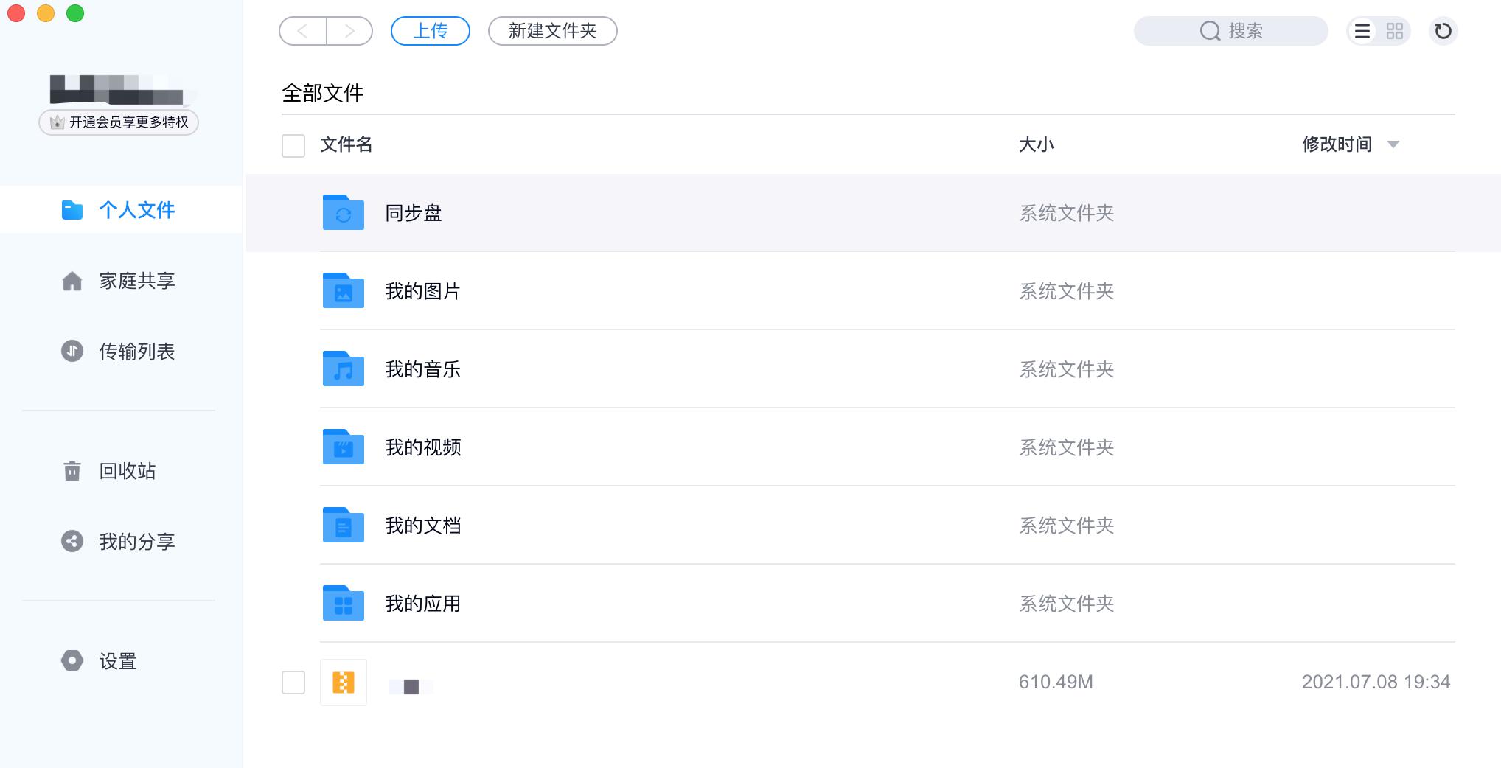Screen dimensions: 1501x768
Task: Click the forward navigation chevron
Action: click(x=352, y=31)
